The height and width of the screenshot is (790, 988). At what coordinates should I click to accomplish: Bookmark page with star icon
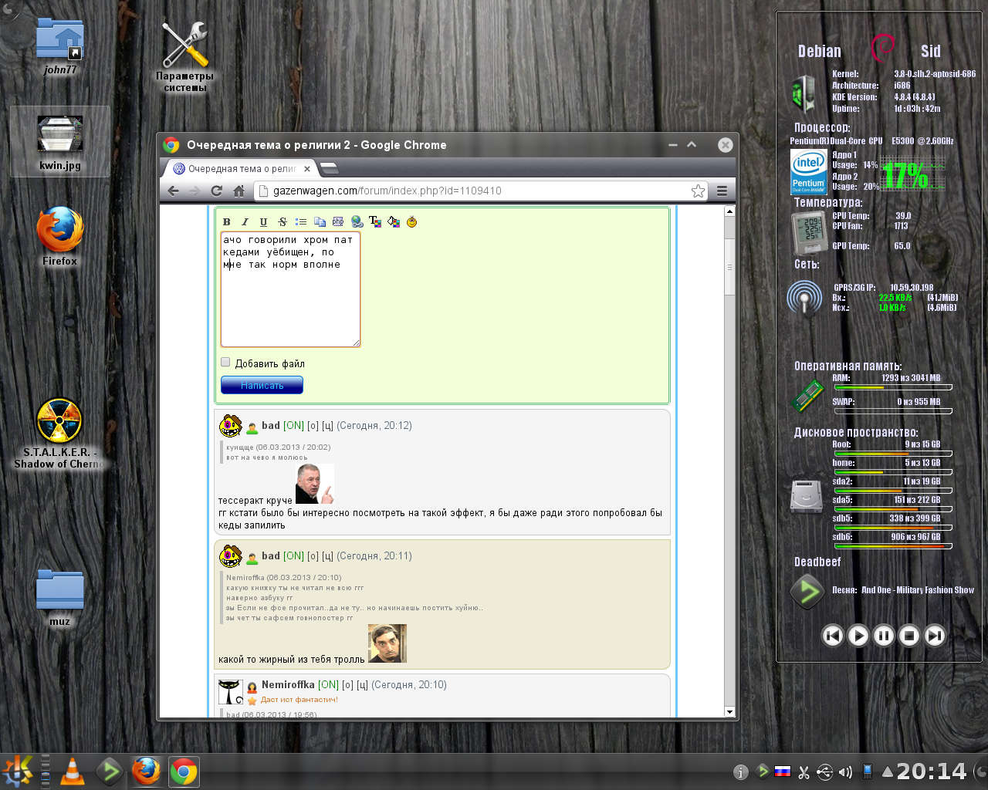point(698,191)
